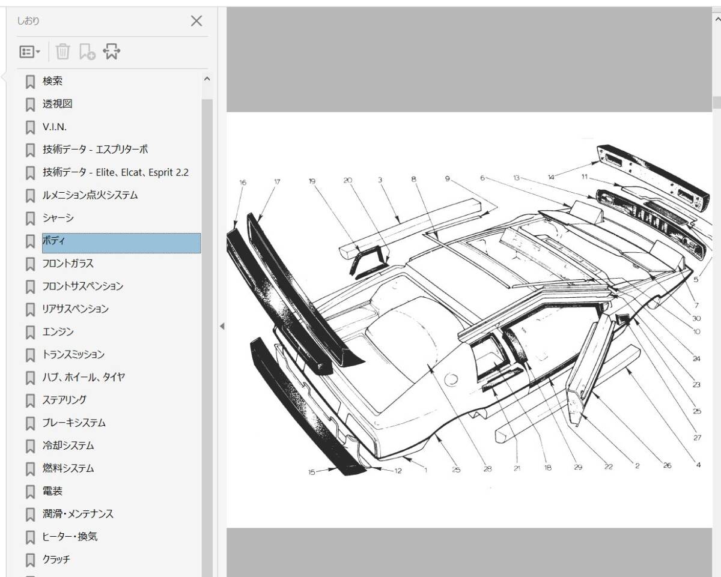Open the 電装 bookmark
Image resolution: width=721 pixels, height=577 pixels.
52,491
